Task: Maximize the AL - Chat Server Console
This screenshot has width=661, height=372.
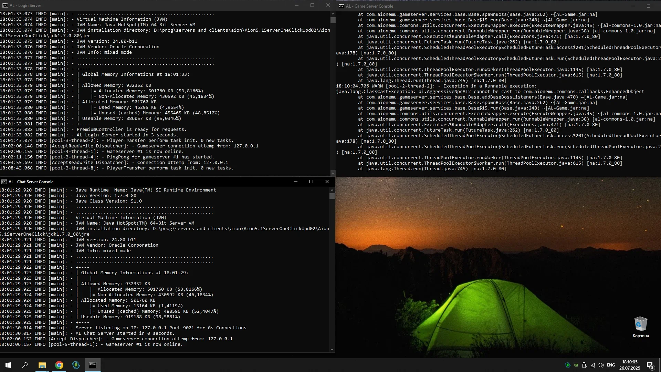Action: click(311, 182)
